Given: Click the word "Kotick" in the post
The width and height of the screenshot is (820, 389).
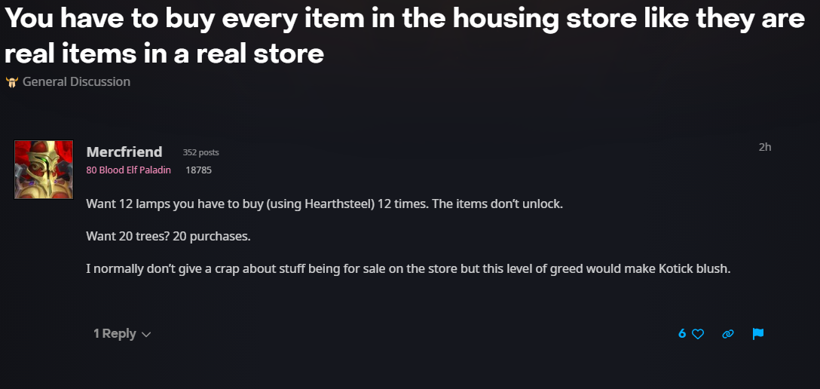Looking at the screenshot, I should tap(674, 269).
